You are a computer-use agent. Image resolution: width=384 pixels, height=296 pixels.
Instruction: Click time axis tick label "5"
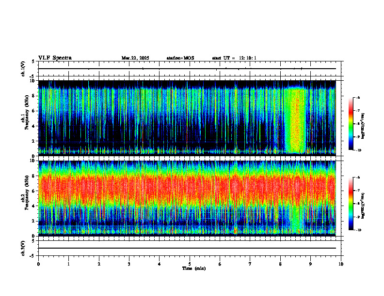190,264
